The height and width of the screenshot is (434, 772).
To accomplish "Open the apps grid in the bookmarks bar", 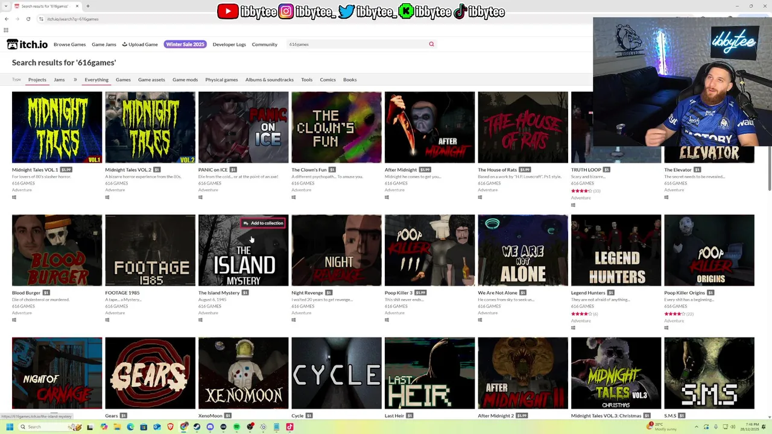I will (6, 30).
